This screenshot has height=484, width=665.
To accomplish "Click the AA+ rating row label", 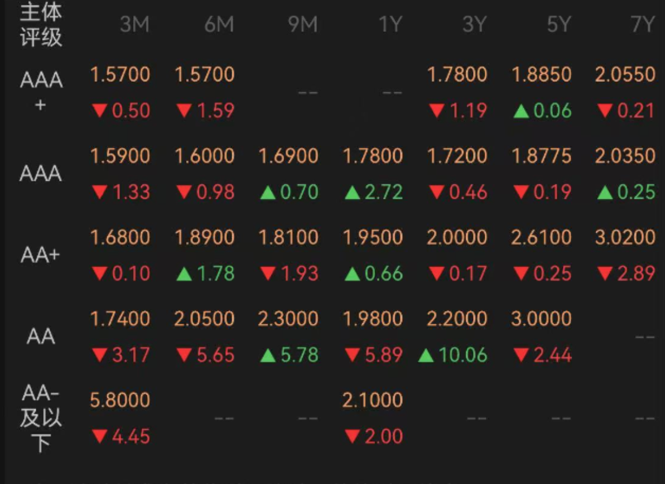I will 41,255.
